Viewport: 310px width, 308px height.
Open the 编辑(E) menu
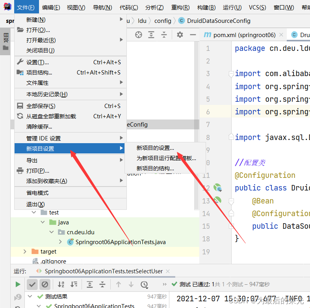[51, 7]
